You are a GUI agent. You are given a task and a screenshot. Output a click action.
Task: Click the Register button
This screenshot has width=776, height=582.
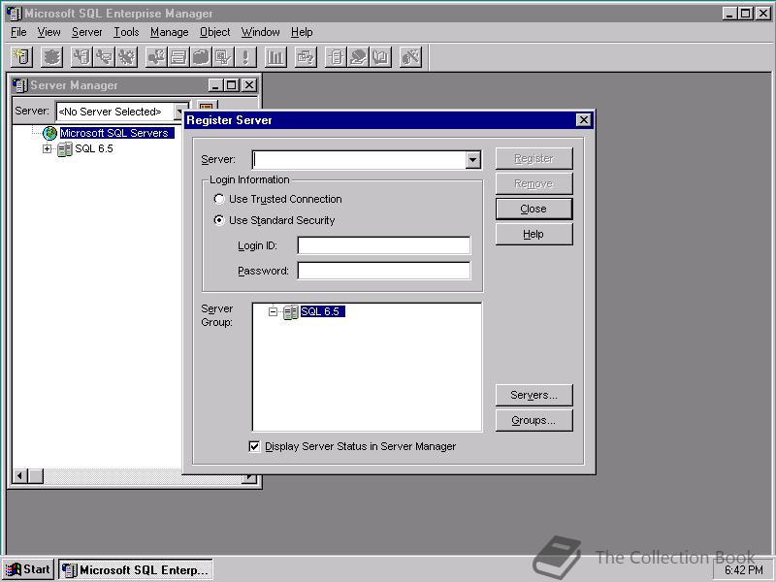click(x=534, y=158)
